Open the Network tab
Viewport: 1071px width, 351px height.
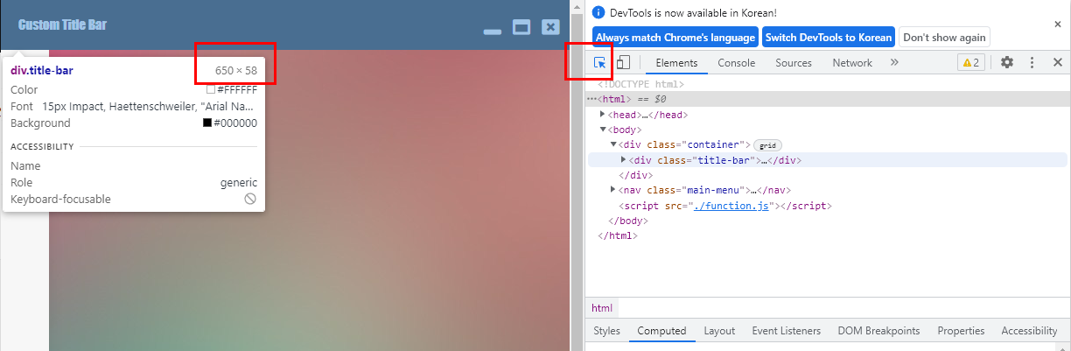click(852, 63)
